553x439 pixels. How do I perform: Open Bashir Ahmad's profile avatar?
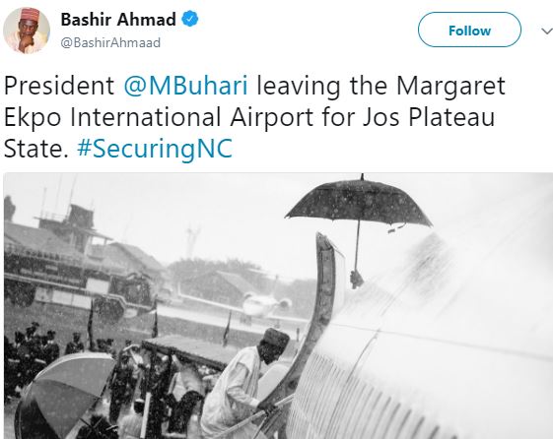[x=27, y=31]
